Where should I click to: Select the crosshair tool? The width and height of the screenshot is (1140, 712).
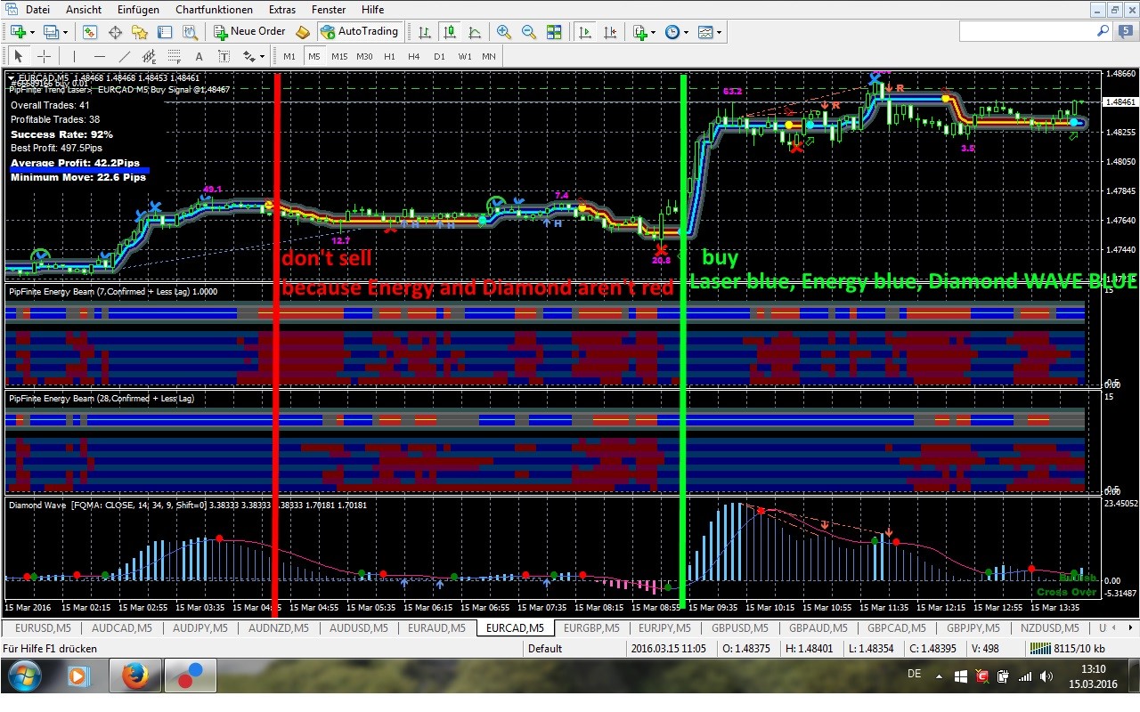[44, 56]
